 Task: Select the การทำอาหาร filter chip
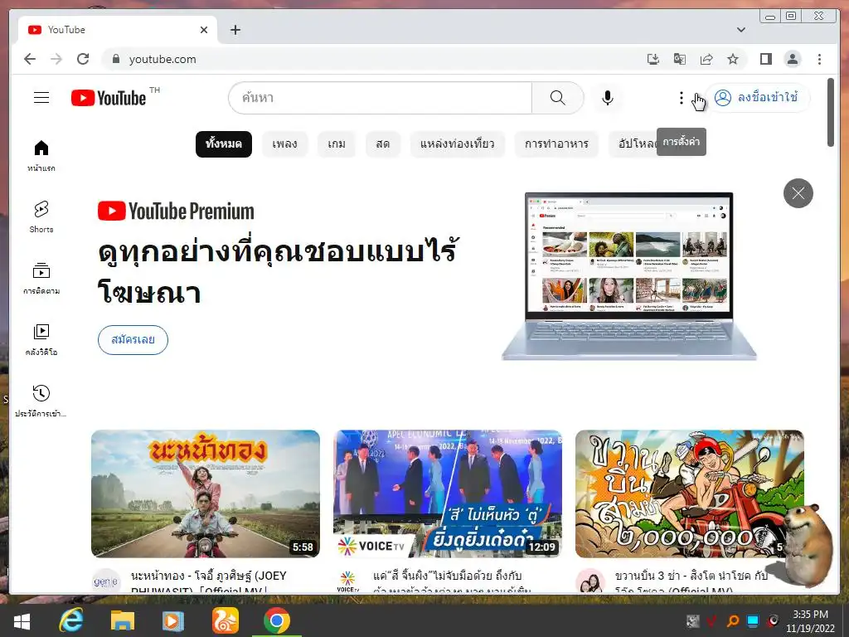coord(556,144)
